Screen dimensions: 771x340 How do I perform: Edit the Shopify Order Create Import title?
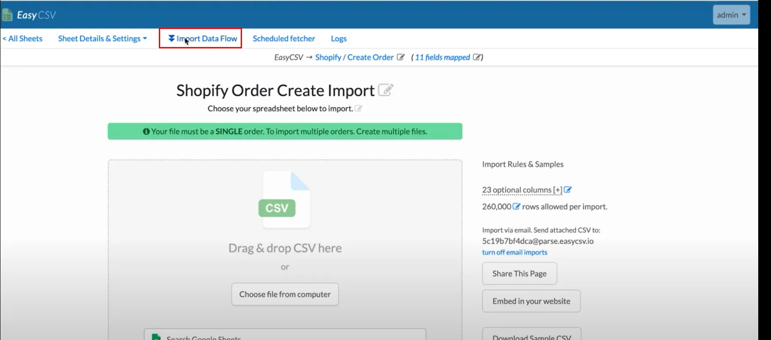385,90
